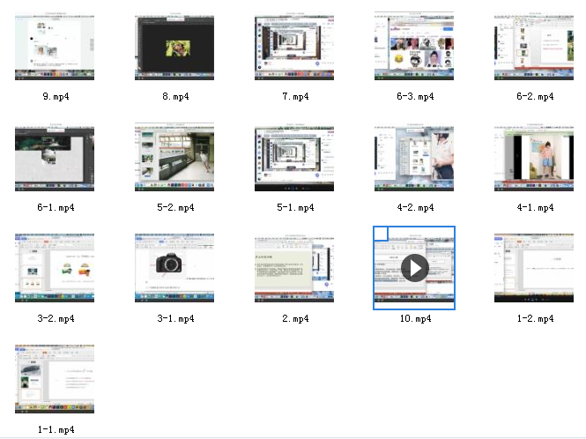Screen dimensions: 586x439
Task: Click the 10.mp4 file name label
Action: [414, 318]
